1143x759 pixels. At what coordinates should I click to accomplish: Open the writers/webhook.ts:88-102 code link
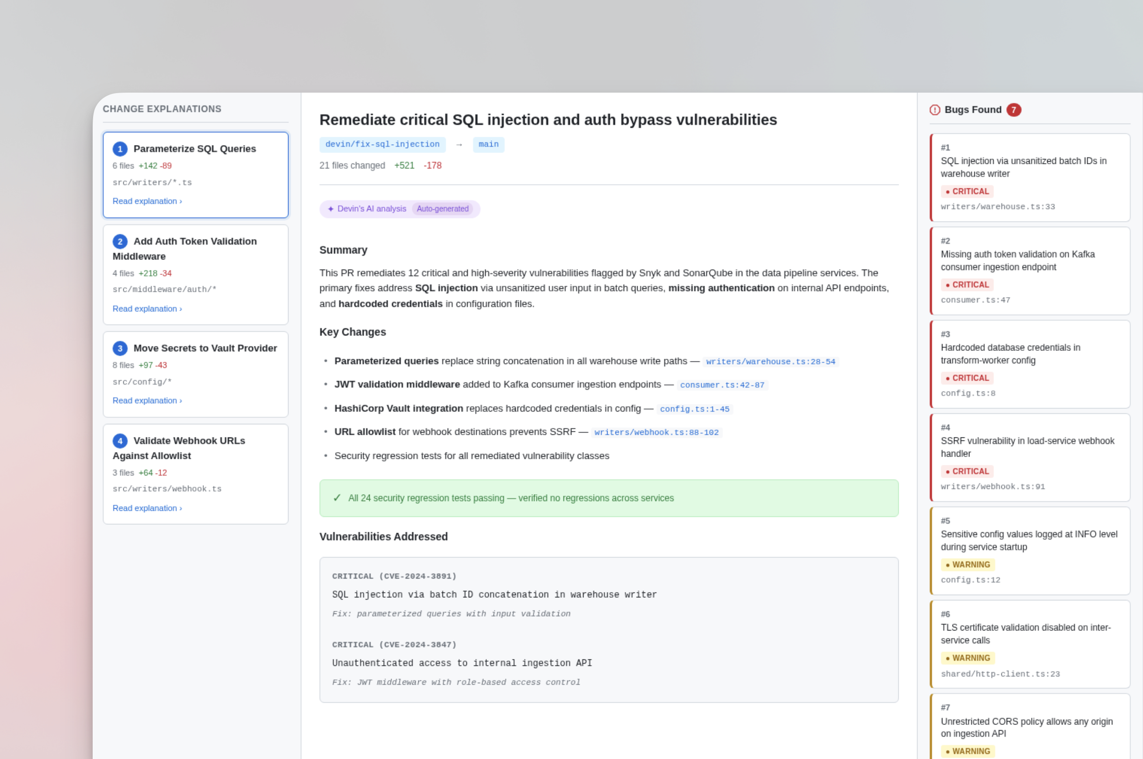pos(657,432)
